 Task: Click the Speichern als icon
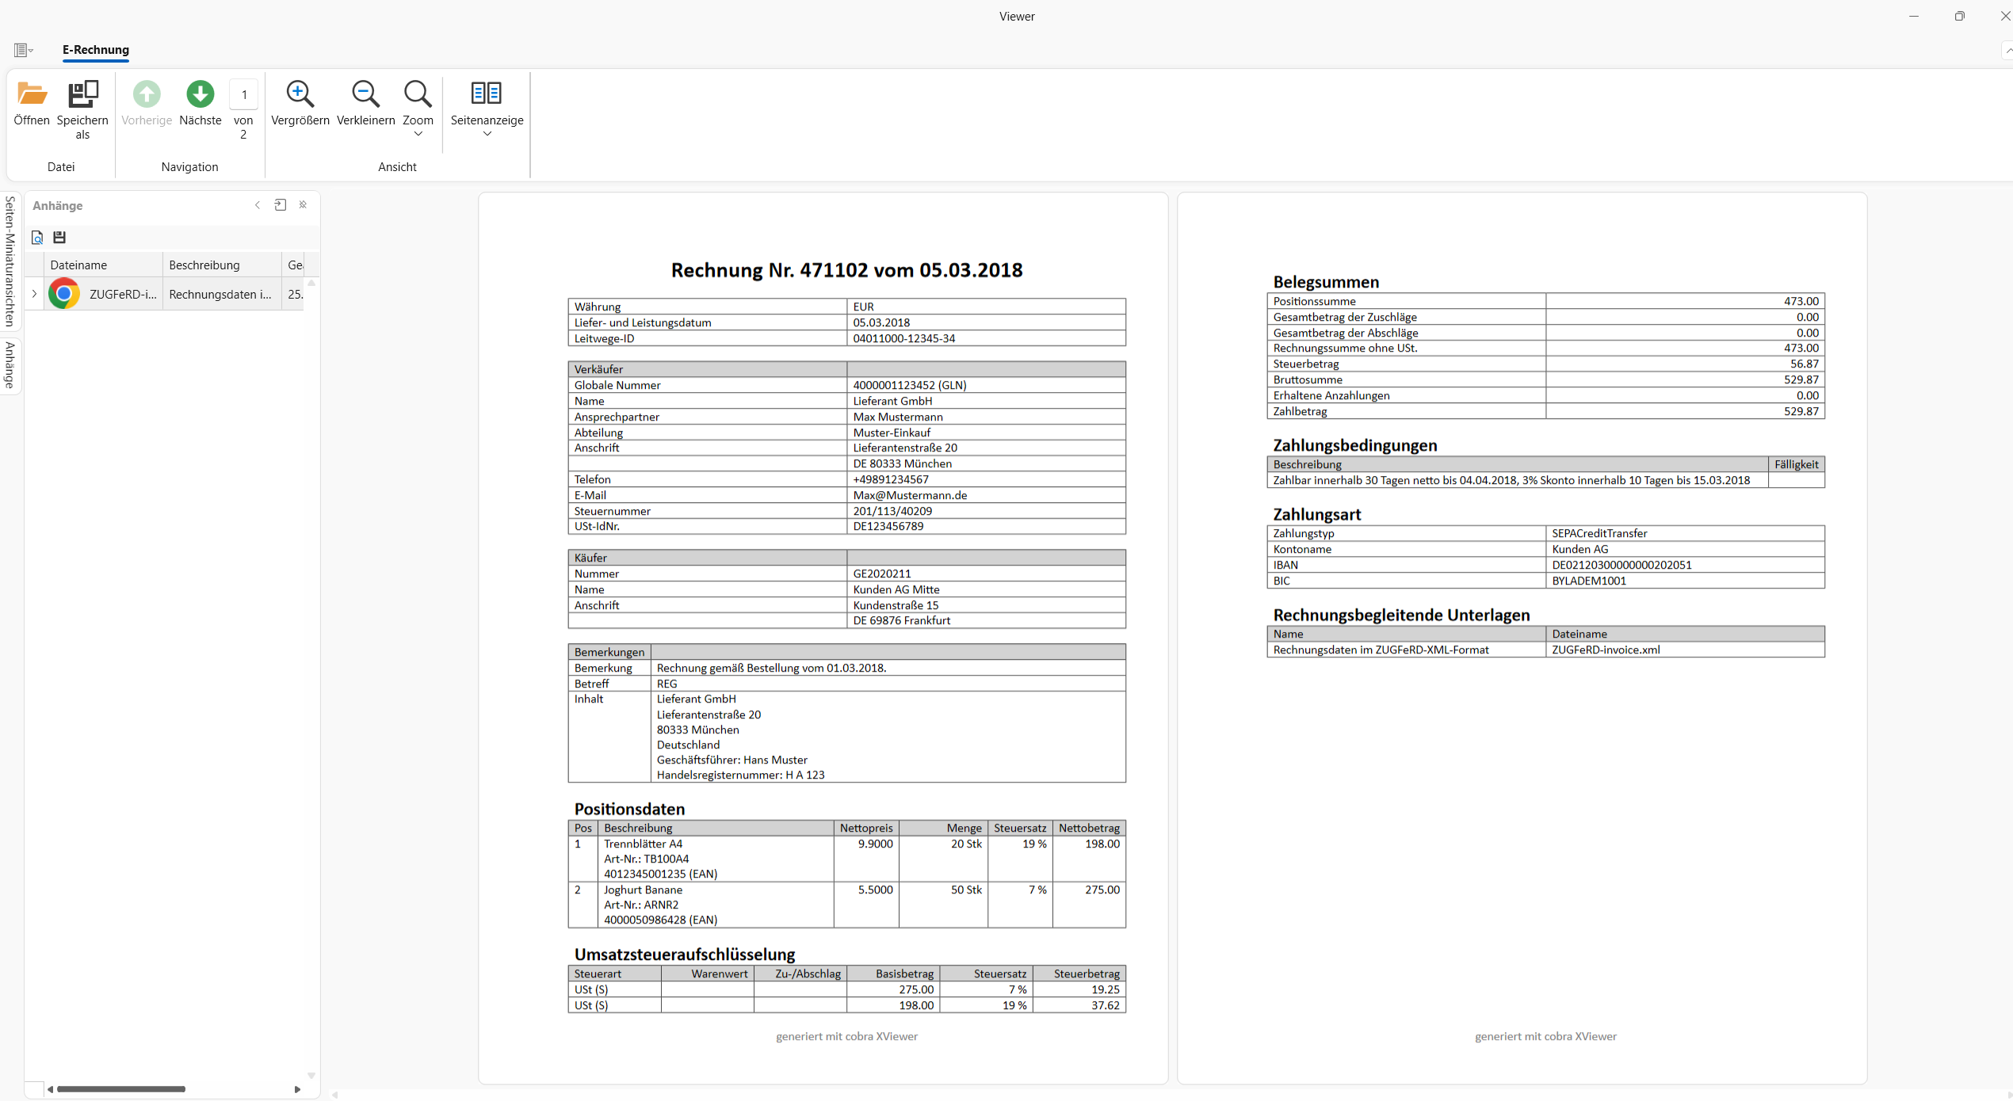tap(82, 94)
